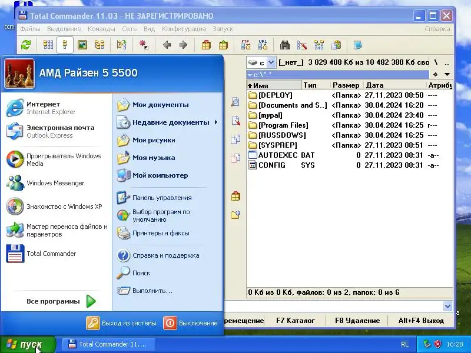Click the move files icon in vertical bar
The height and width of the screenshot is (353, 471).
[x=235, y=158]
